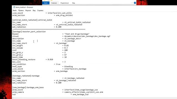
Task: Click the max_uses value 3
Action: 65,62
